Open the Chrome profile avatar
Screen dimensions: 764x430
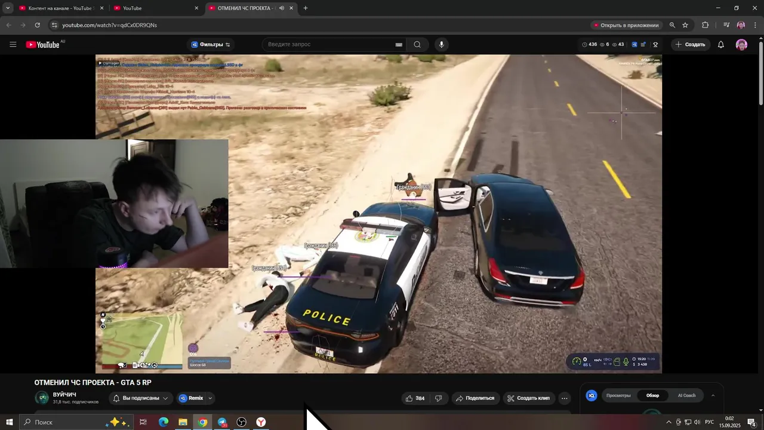741,25
